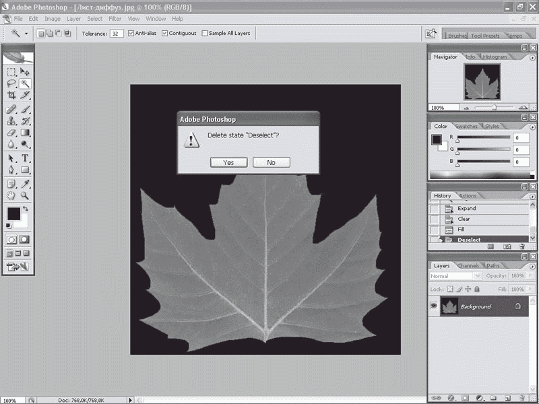Enable Sample All Layers checkbox
Image resolution: width=539 pixels, height=404 pixels.
point(205,32)
